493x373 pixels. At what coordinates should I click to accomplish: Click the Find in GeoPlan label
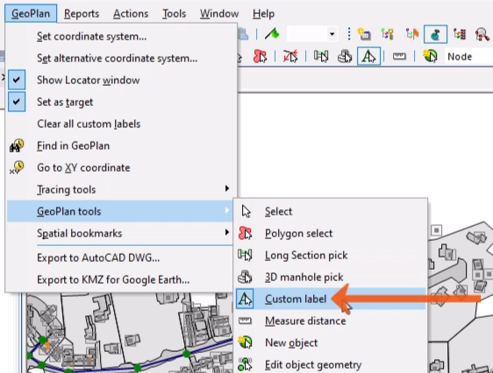tap(74, 146)
